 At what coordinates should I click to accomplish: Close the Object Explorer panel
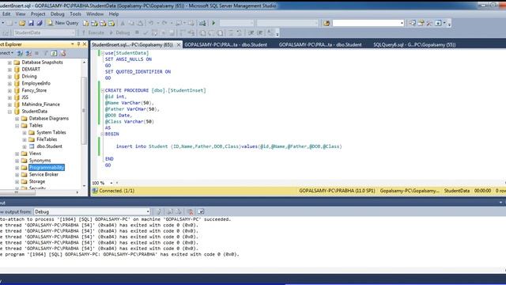[x=85, y=44]
